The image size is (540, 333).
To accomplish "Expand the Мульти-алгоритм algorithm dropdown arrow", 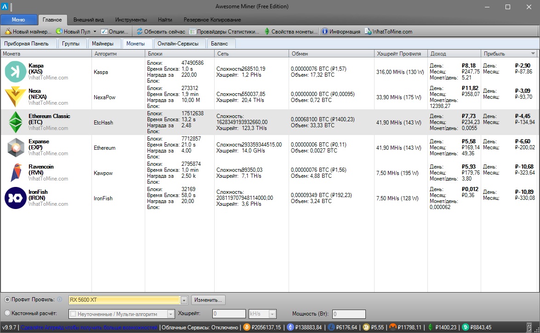I will point(171,314).
